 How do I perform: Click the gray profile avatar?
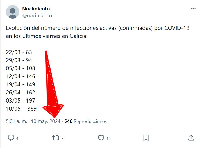tap(13, 12)
